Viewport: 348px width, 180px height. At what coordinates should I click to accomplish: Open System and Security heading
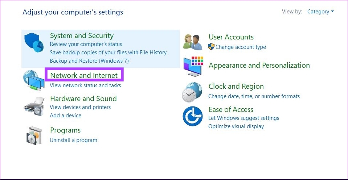82,35
